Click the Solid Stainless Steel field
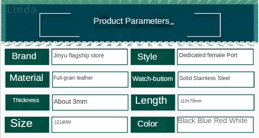 [216, 79]
